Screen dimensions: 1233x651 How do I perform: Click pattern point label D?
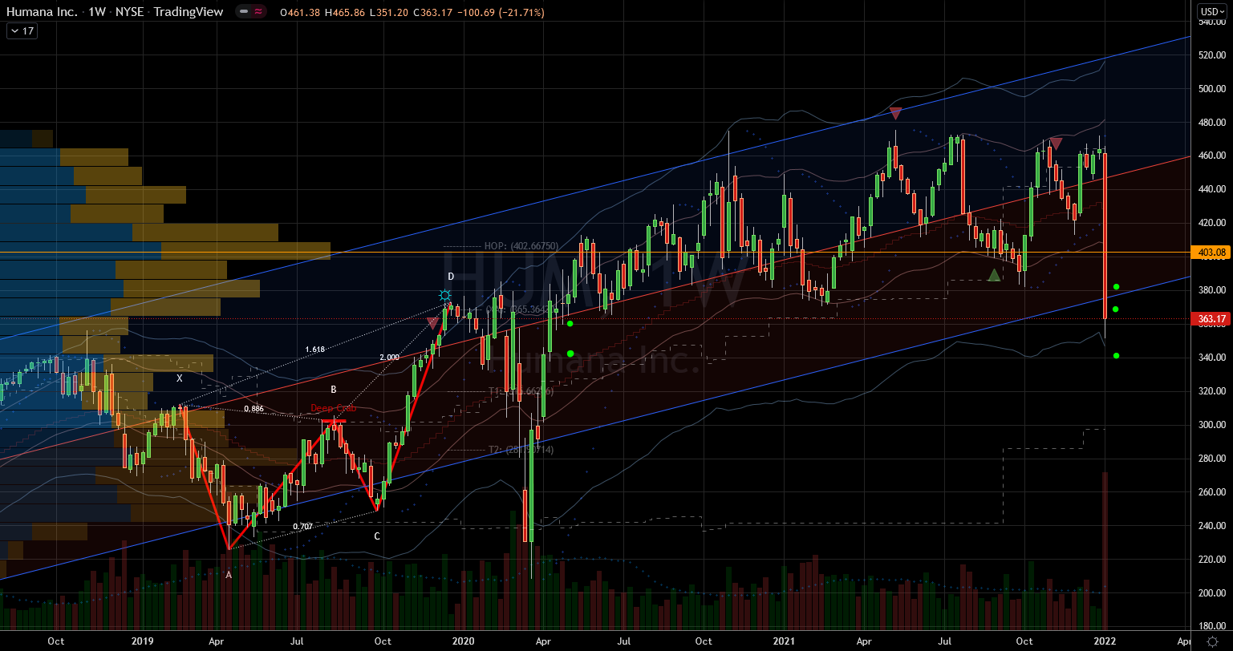click(451, 277)
